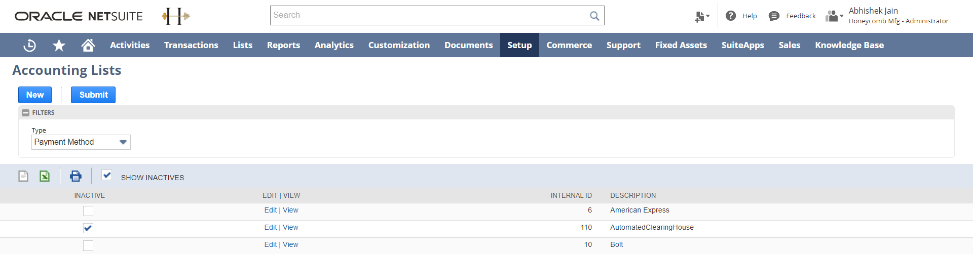
Task: Open the Shortcuts star icon
Action: 59,46
